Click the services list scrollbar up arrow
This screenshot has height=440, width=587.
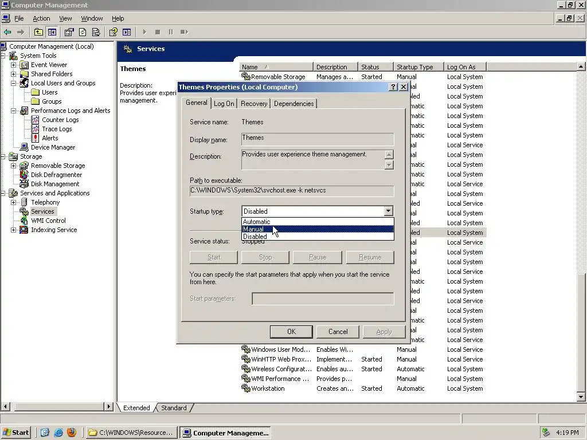[581, 66]
